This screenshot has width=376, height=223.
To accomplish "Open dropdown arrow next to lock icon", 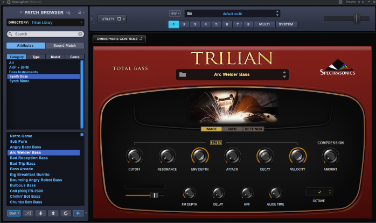I will [83, 12].
